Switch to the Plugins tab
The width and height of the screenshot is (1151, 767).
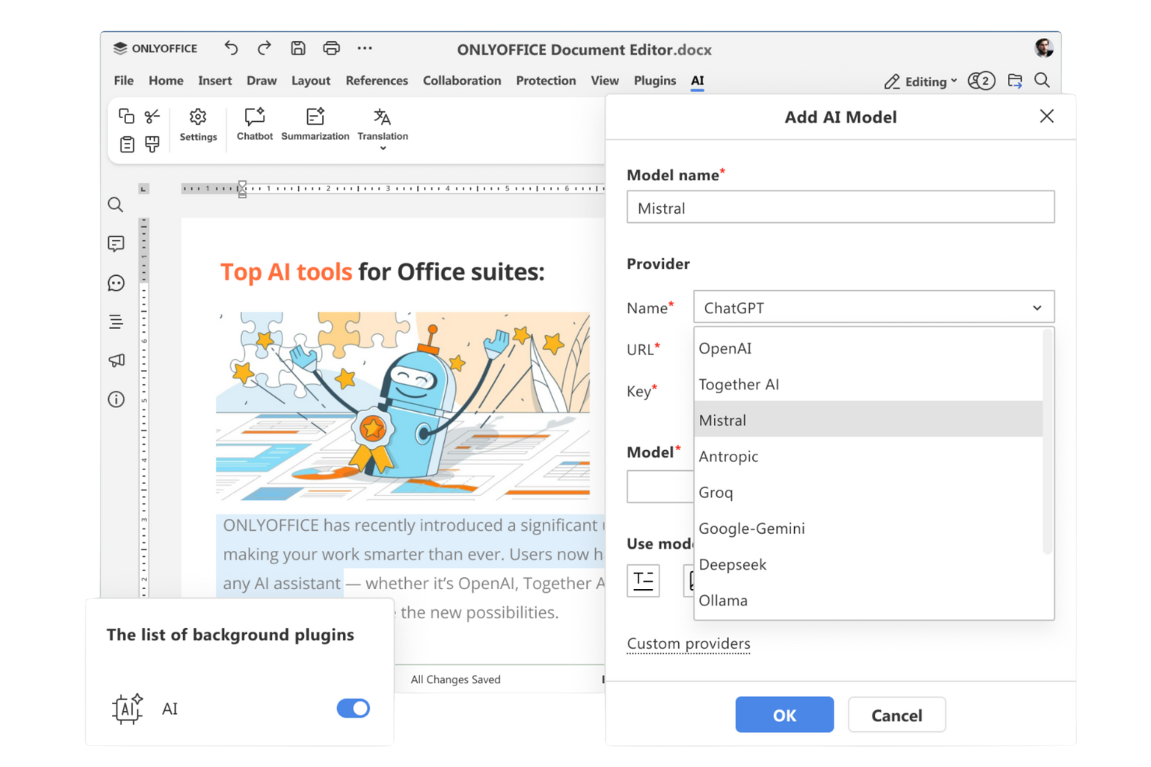pyautogui.click(x=655, y=81)
